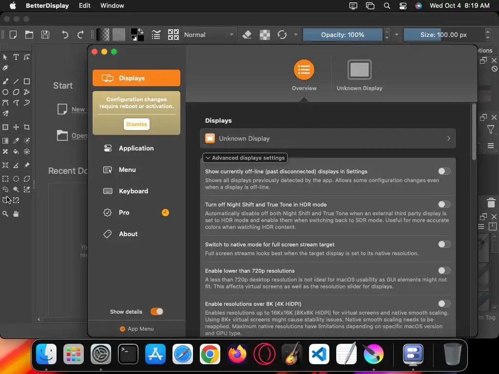Select the Pan hand tool
The height and width of the screenshot is (374, 499).
(16, 214)
